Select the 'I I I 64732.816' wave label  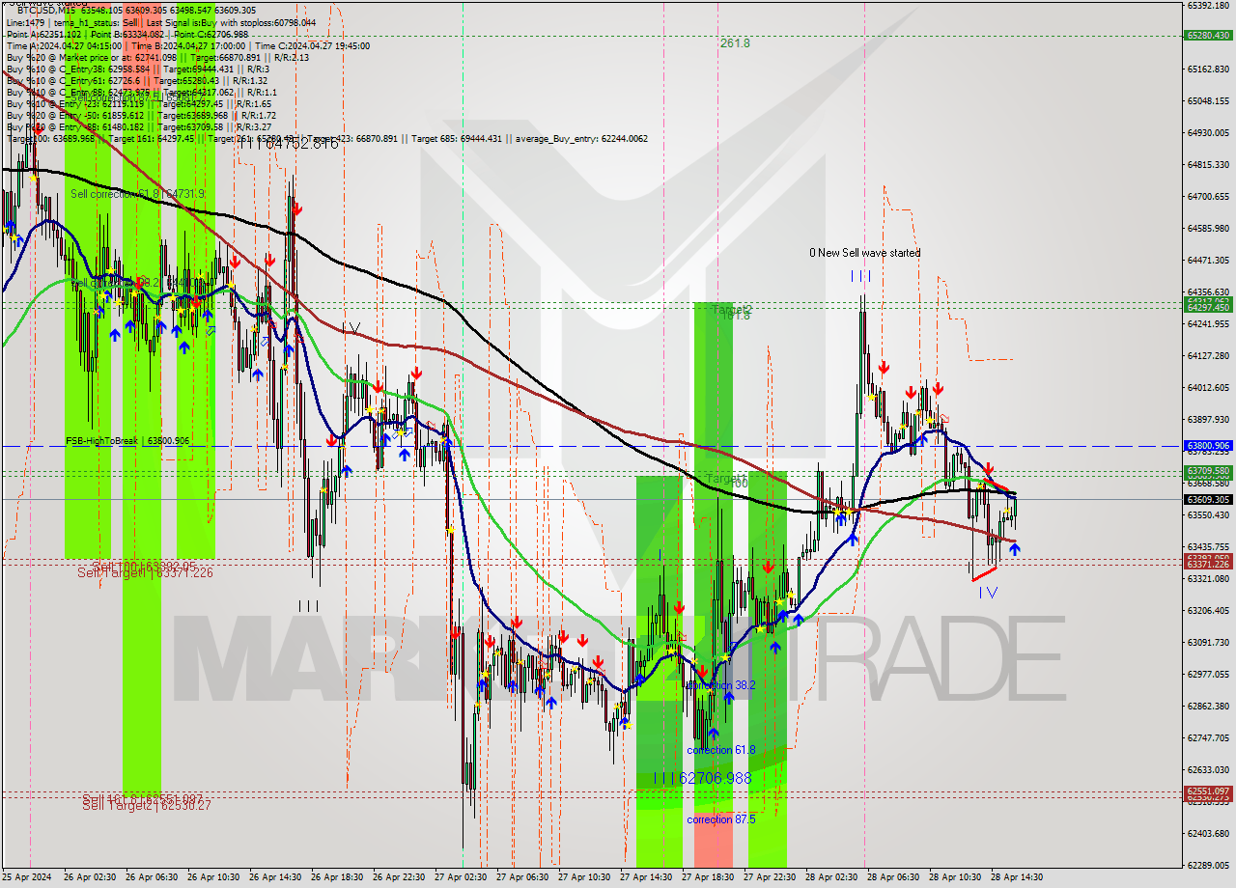(289, 144)
